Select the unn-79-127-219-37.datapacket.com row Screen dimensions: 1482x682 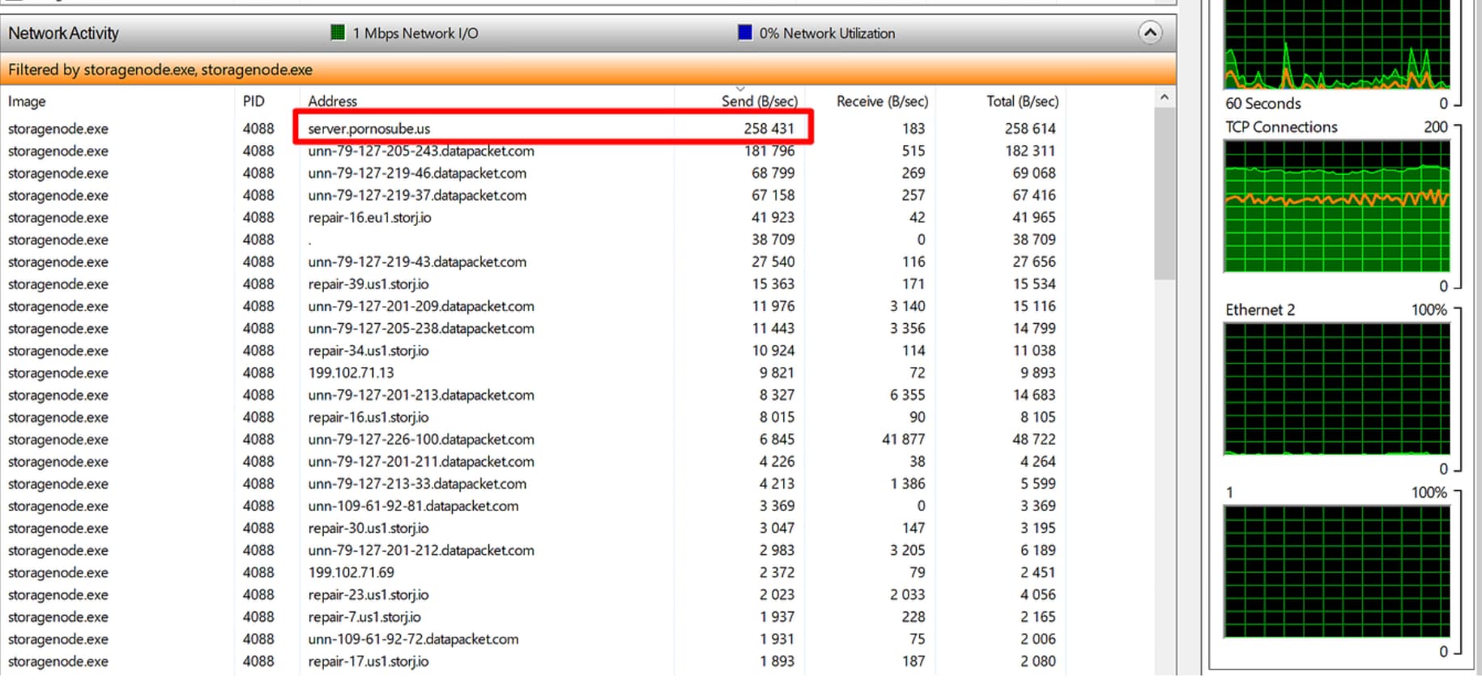coord(534,195)
